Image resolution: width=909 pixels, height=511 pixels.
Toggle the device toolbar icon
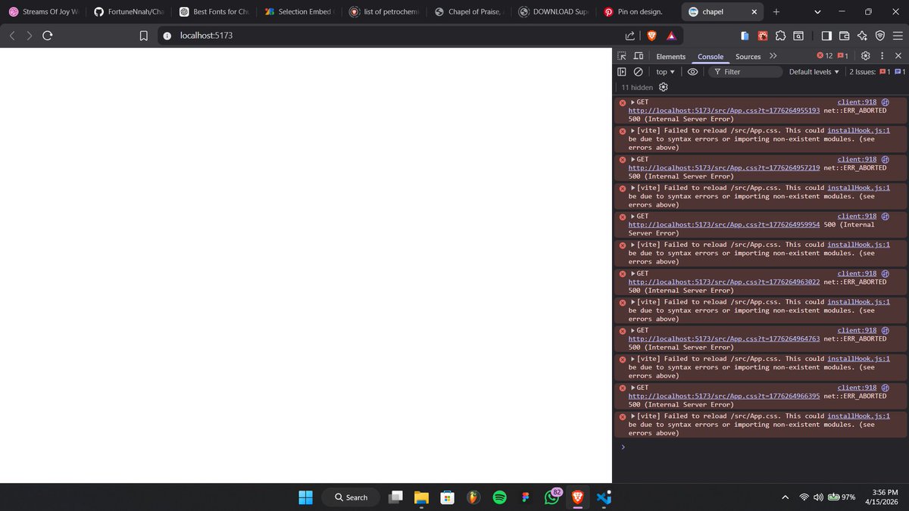639,56
